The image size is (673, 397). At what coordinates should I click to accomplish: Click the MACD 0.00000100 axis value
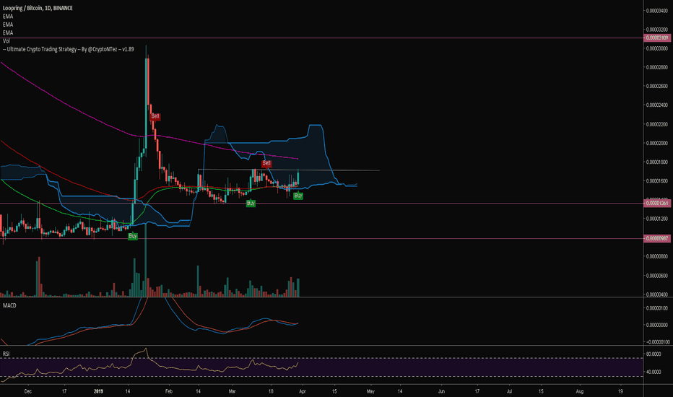[657, 308]
